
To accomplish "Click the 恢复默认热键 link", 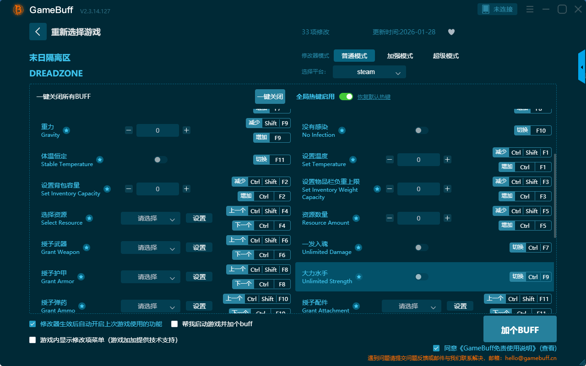I will [x=374, y=97].
